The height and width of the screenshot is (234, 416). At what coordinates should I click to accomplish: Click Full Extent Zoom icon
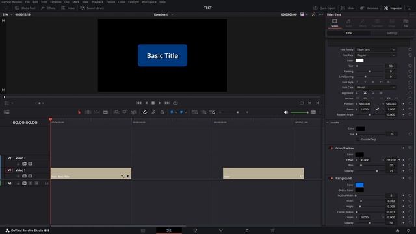click(x=194, y=112)
